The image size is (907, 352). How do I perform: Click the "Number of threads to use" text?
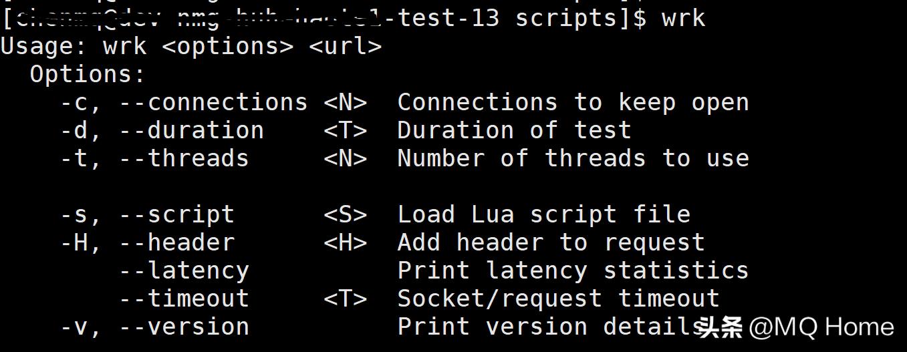click(x=573, y=159)
